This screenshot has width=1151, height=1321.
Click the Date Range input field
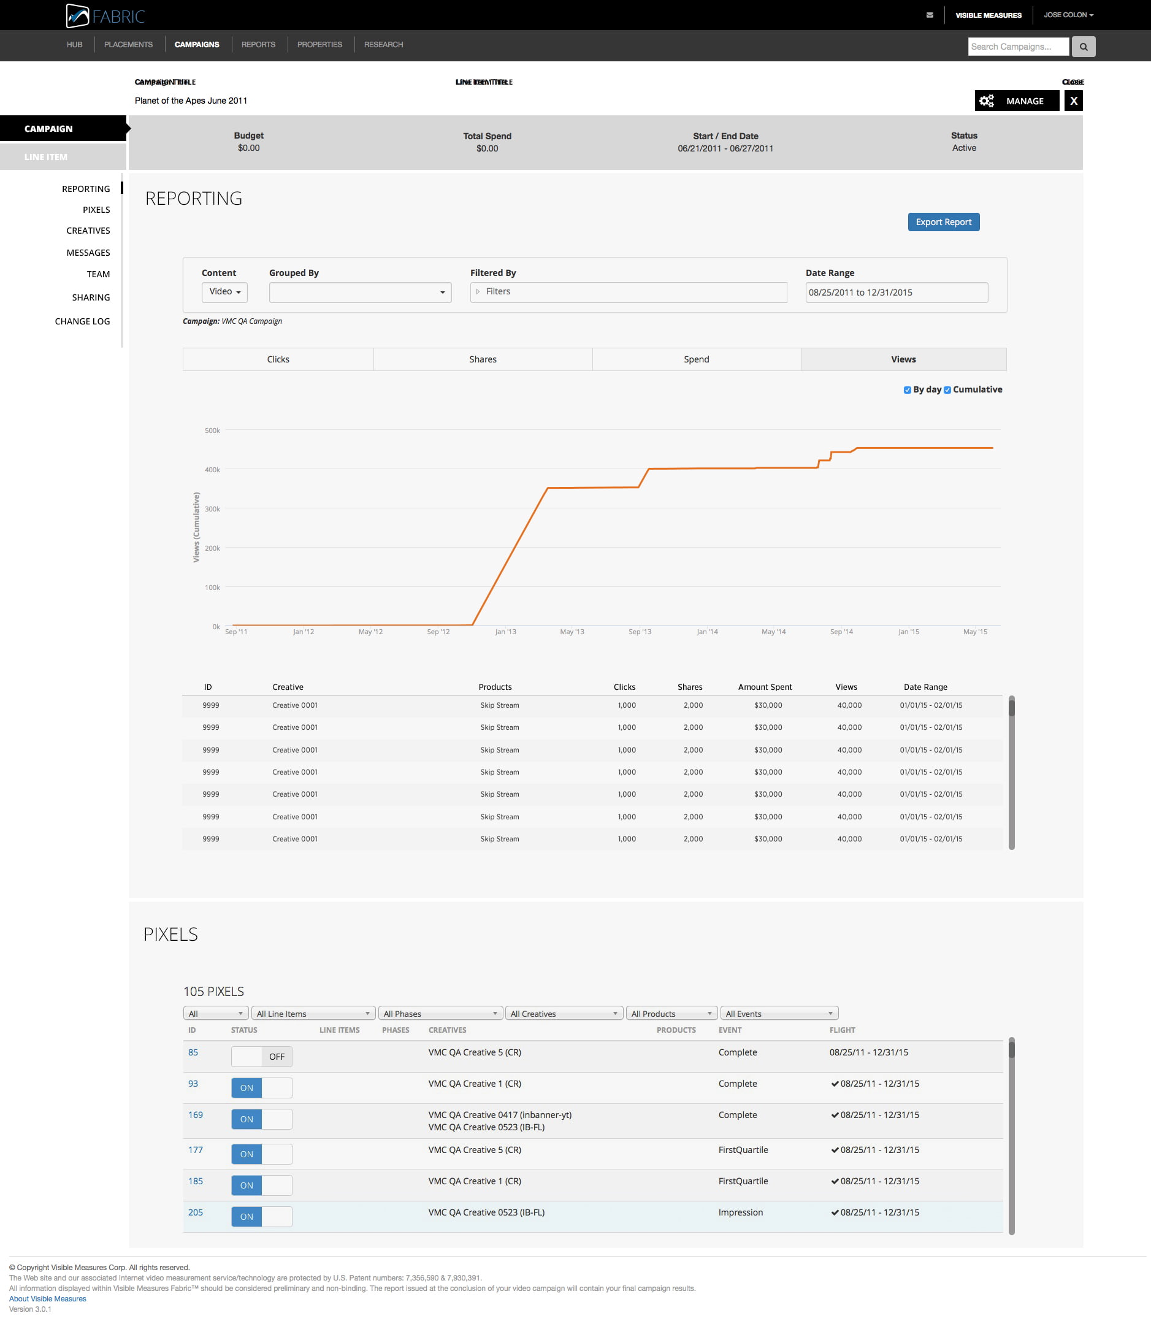[896, 292]
